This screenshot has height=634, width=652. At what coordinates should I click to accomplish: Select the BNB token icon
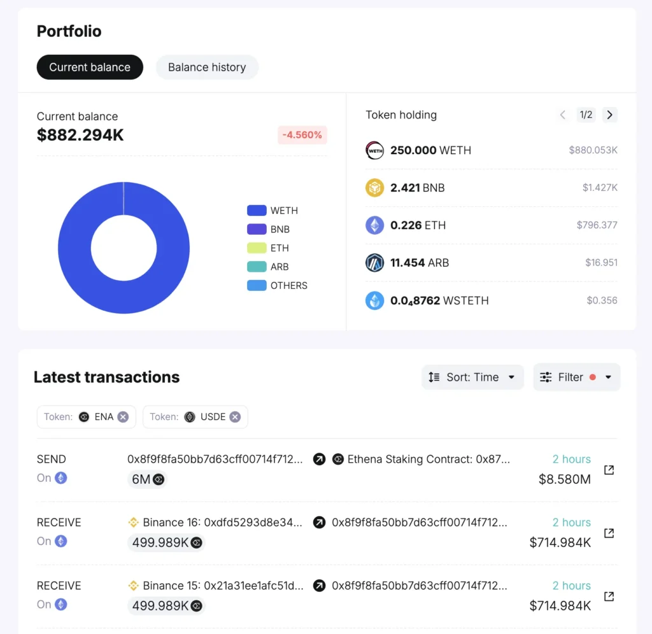(x=375, y=188)
